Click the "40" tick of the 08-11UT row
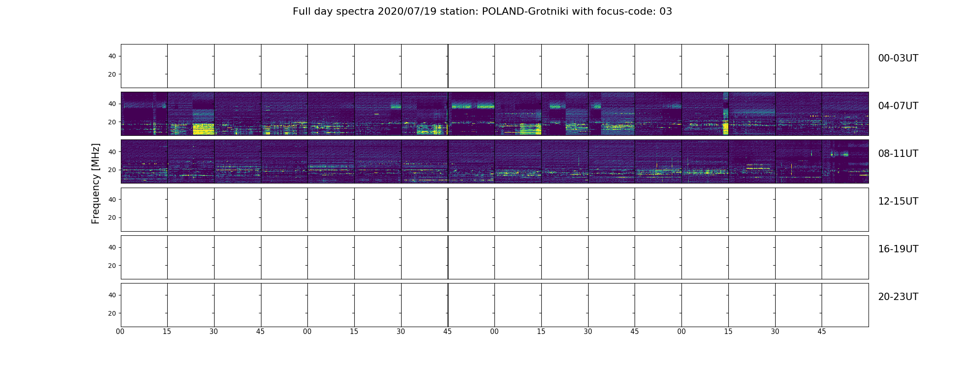The height and width of the screenshot is (367, 965). (x=112, y=151)
